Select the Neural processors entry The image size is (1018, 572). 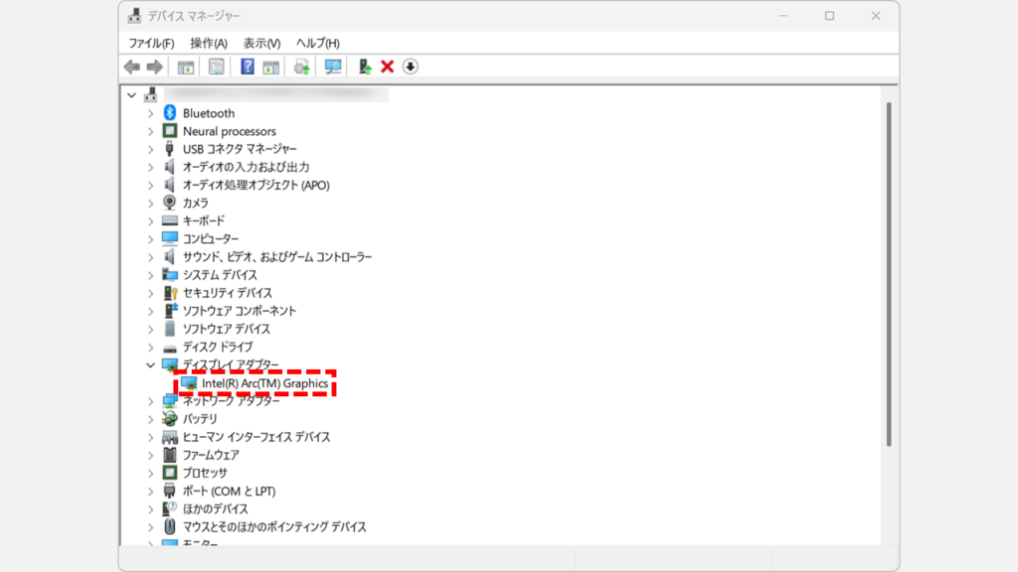(229, 131)
